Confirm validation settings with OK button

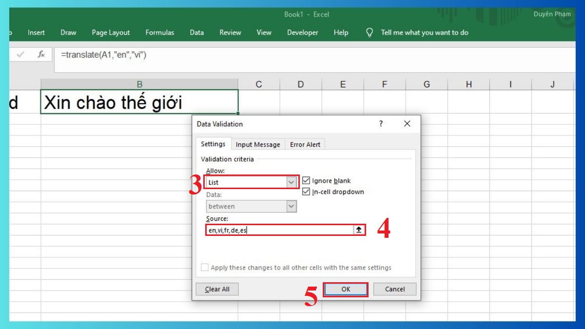pos(345,289)
